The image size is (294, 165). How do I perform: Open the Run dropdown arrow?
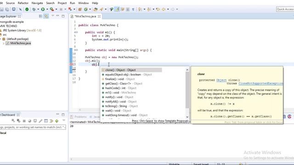tap(47, 9)
